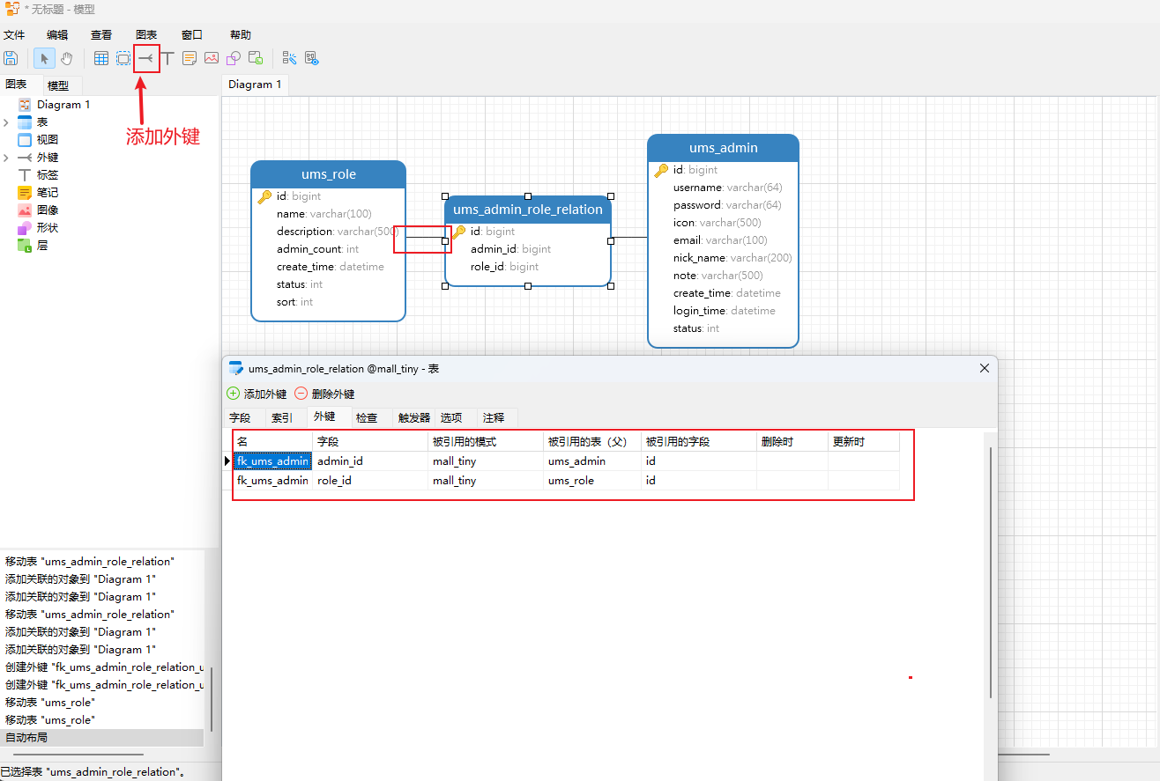Select the shape tool in toolbar
This screenshot has height=781, width=1160.
pos(234,58)
